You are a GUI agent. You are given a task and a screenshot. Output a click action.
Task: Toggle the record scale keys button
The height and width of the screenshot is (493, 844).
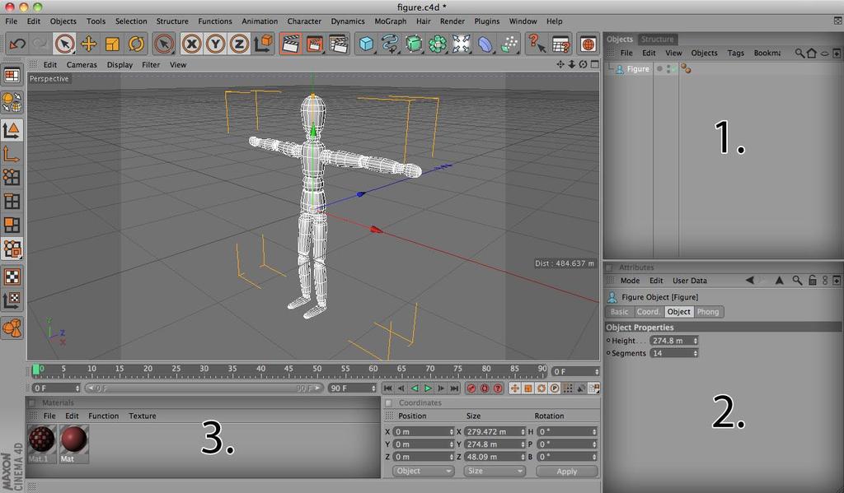pyautogui.click(x=528, y=388)
